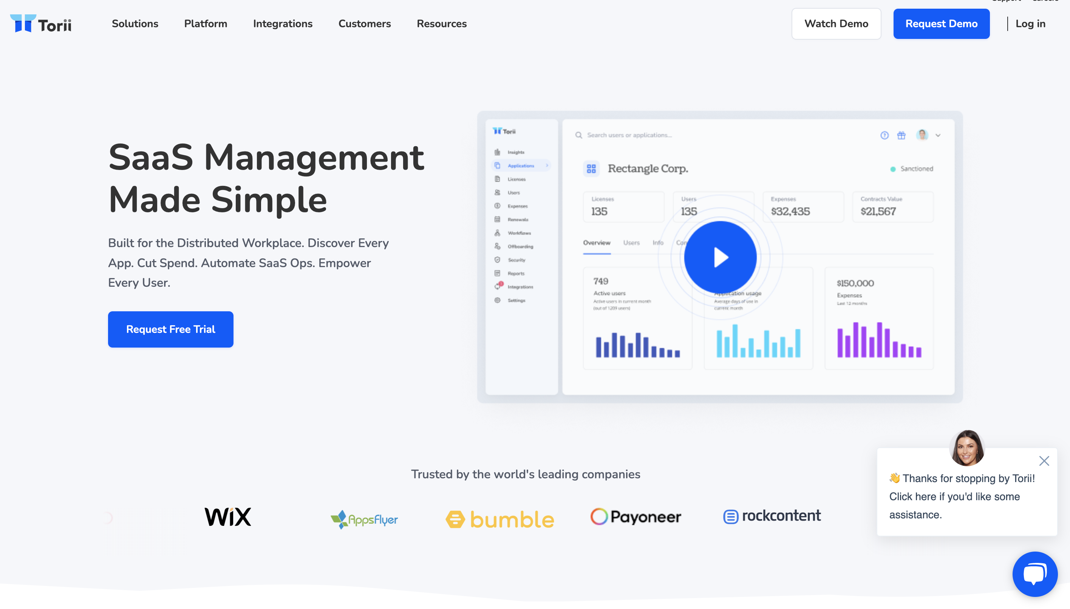Open the user avatar dropdown menu

coord(922,135)
